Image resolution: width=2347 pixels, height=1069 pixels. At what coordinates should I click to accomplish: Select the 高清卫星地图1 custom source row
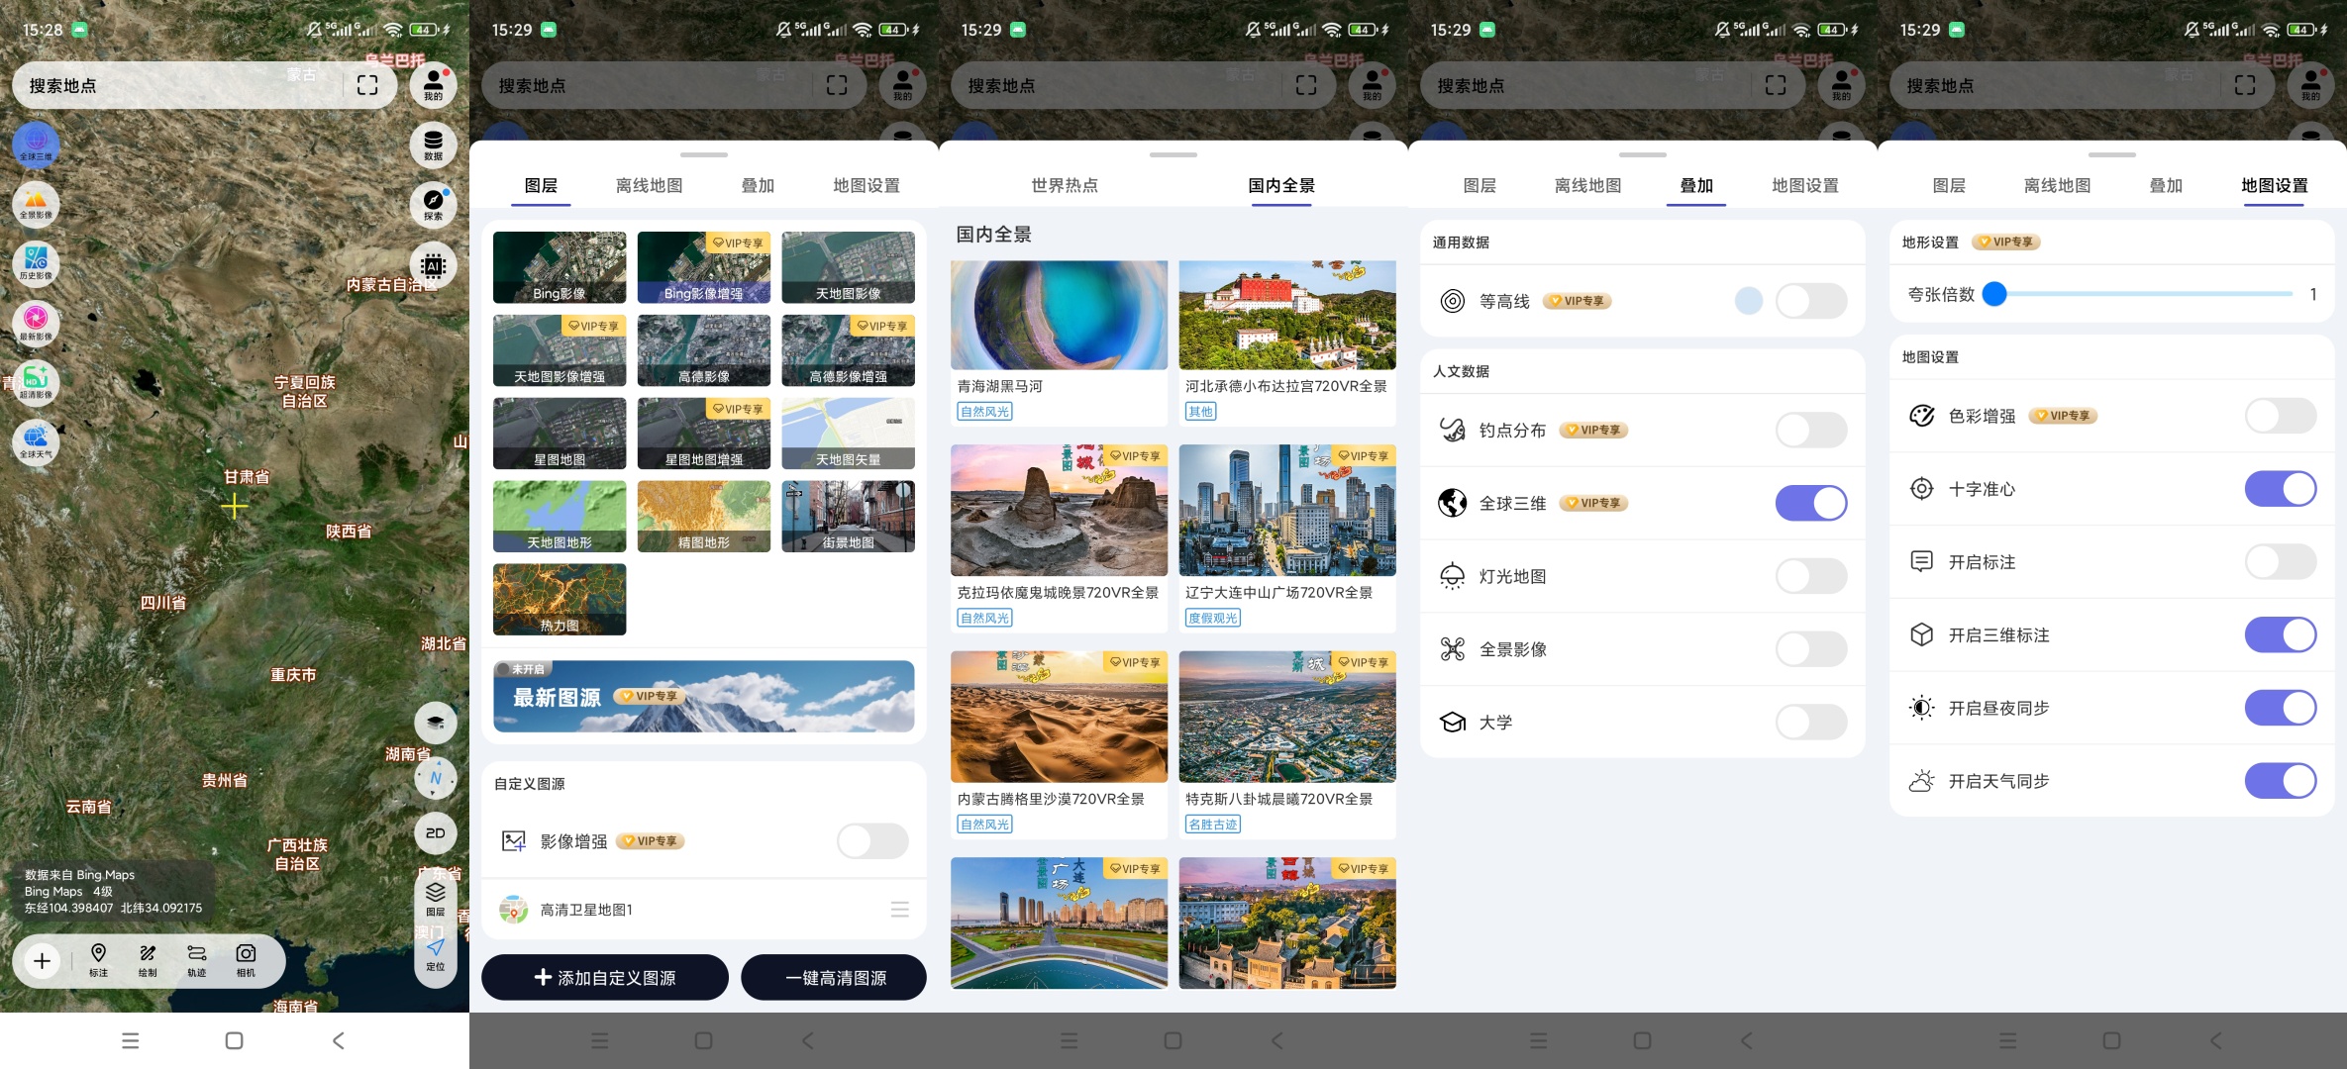click(x=703, y=910)
